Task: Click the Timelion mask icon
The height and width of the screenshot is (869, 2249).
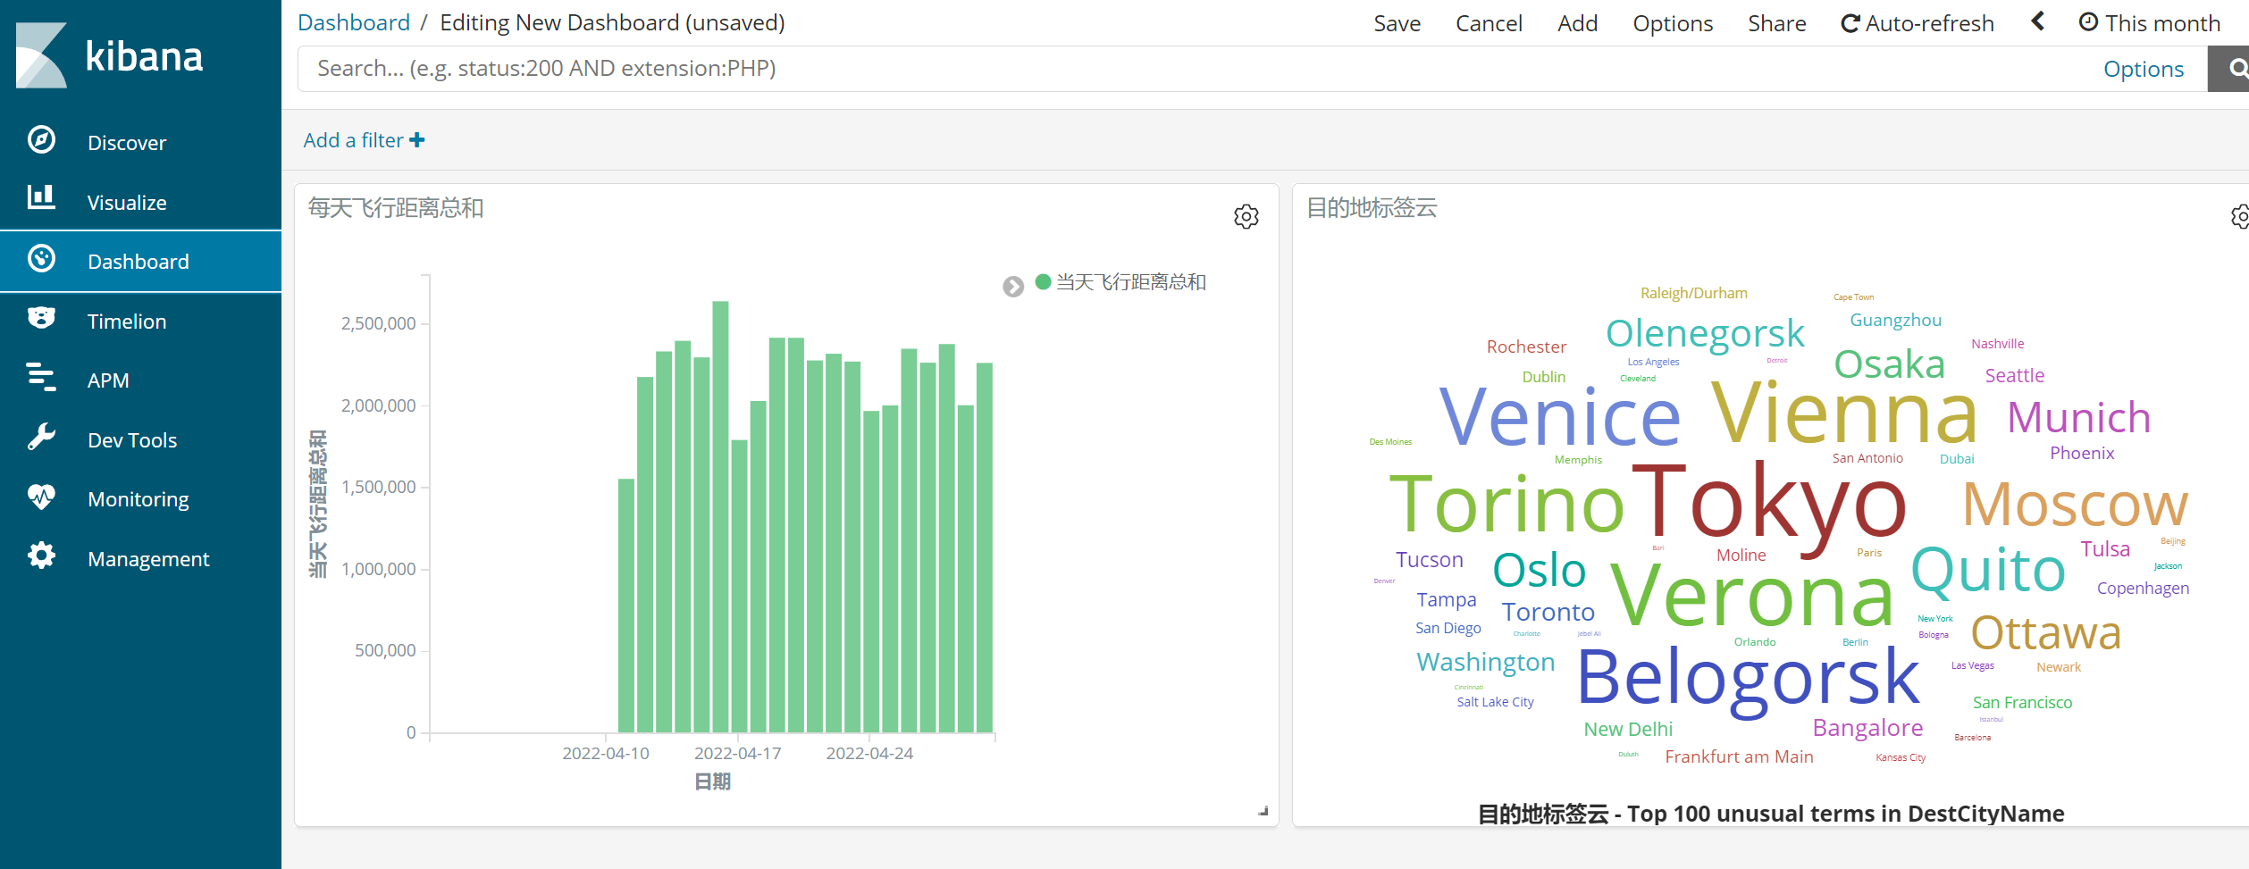Action: pos(41,319)
